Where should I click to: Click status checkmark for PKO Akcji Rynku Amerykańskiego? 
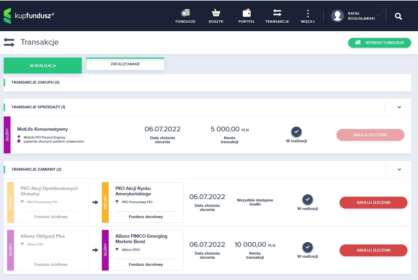tap(308, 199)
